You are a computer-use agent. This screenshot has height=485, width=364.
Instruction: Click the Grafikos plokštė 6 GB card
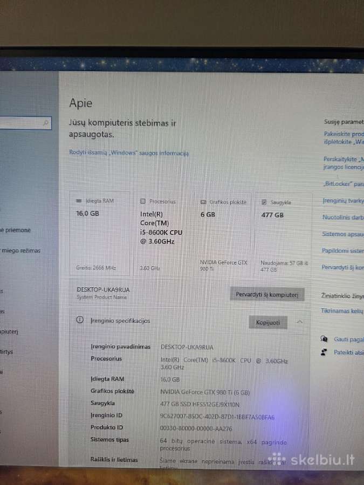click(x=223, y=234)
